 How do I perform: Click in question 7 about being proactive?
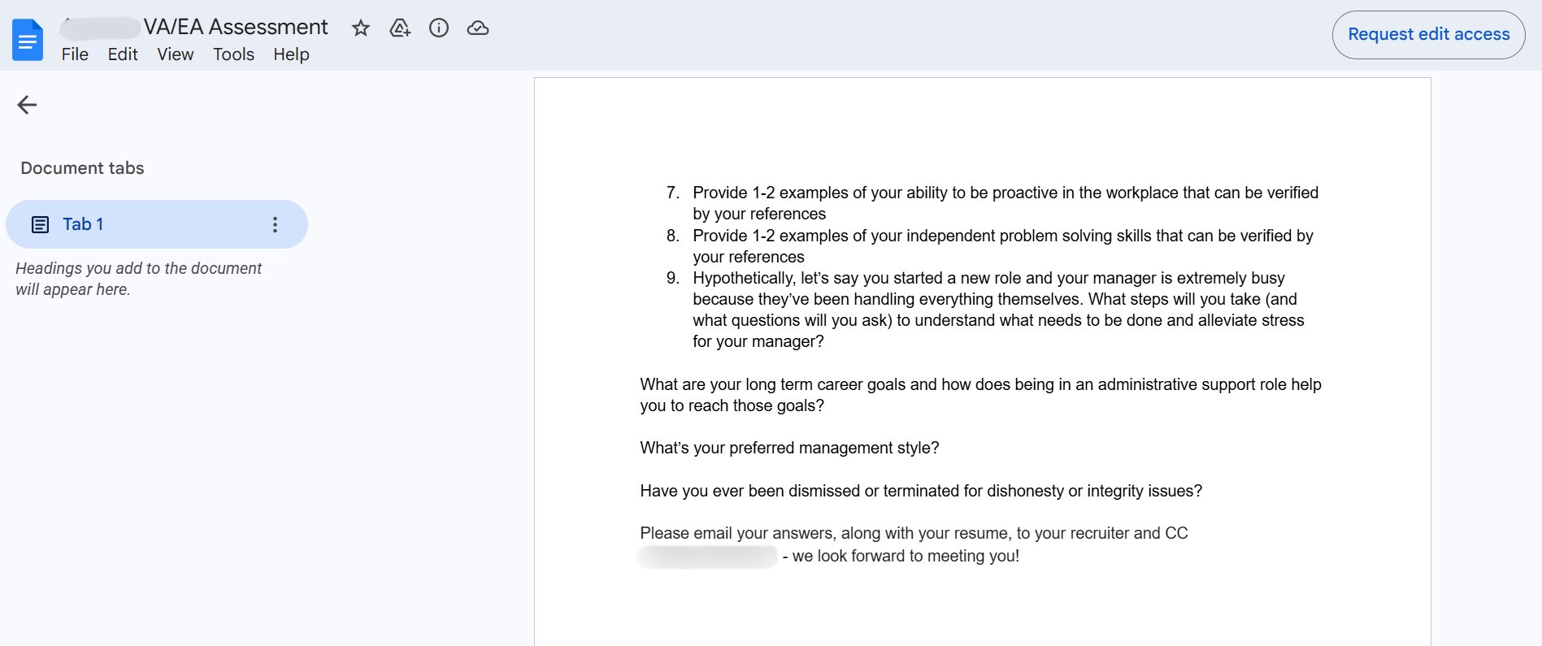coord(1005,193)
